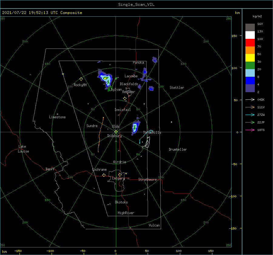This screenshot has width=273, height=255.
Task: Click the purple 2-4 legend swatch
Action: point(250,88)
